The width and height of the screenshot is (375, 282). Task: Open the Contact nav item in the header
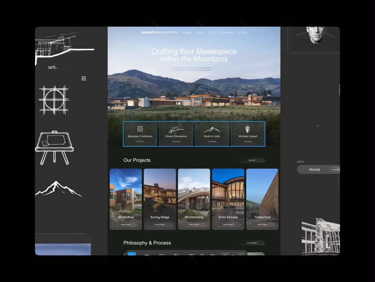click(243, 32)
